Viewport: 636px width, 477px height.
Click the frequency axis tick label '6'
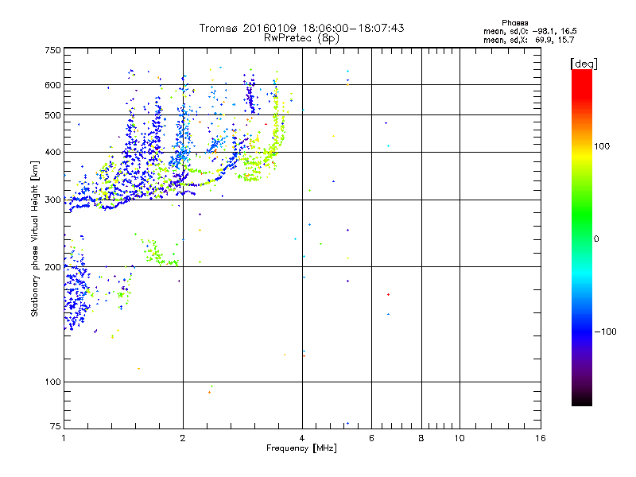[371, 438]
